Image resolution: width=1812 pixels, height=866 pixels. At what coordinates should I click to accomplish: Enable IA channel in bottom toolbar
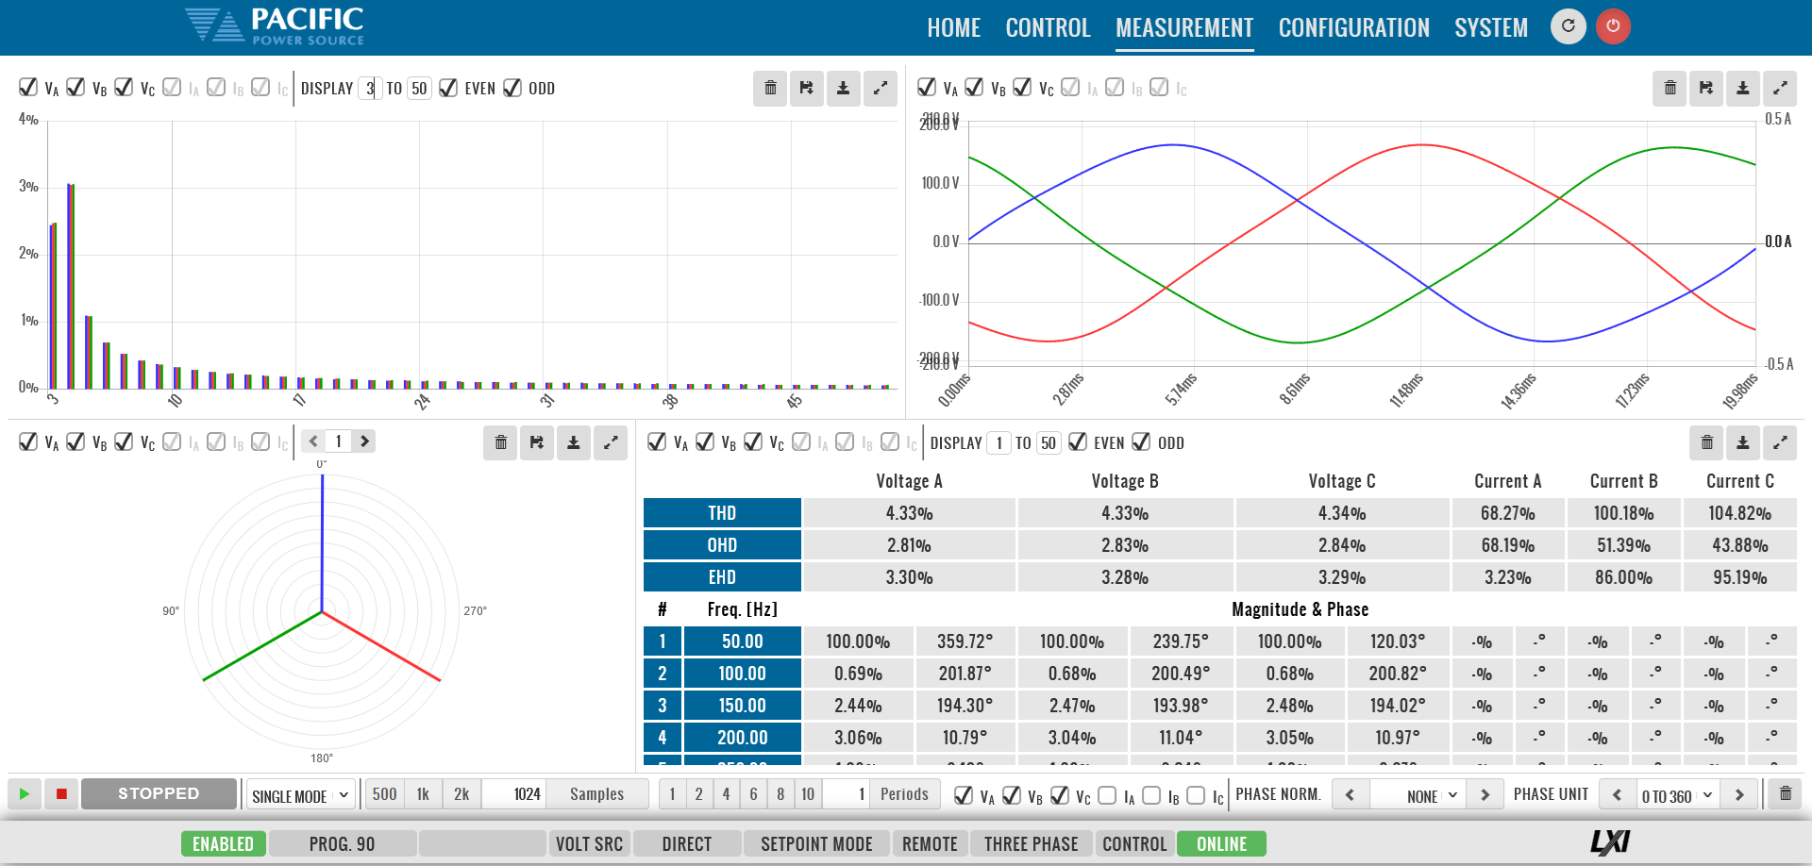point(1106,795)
